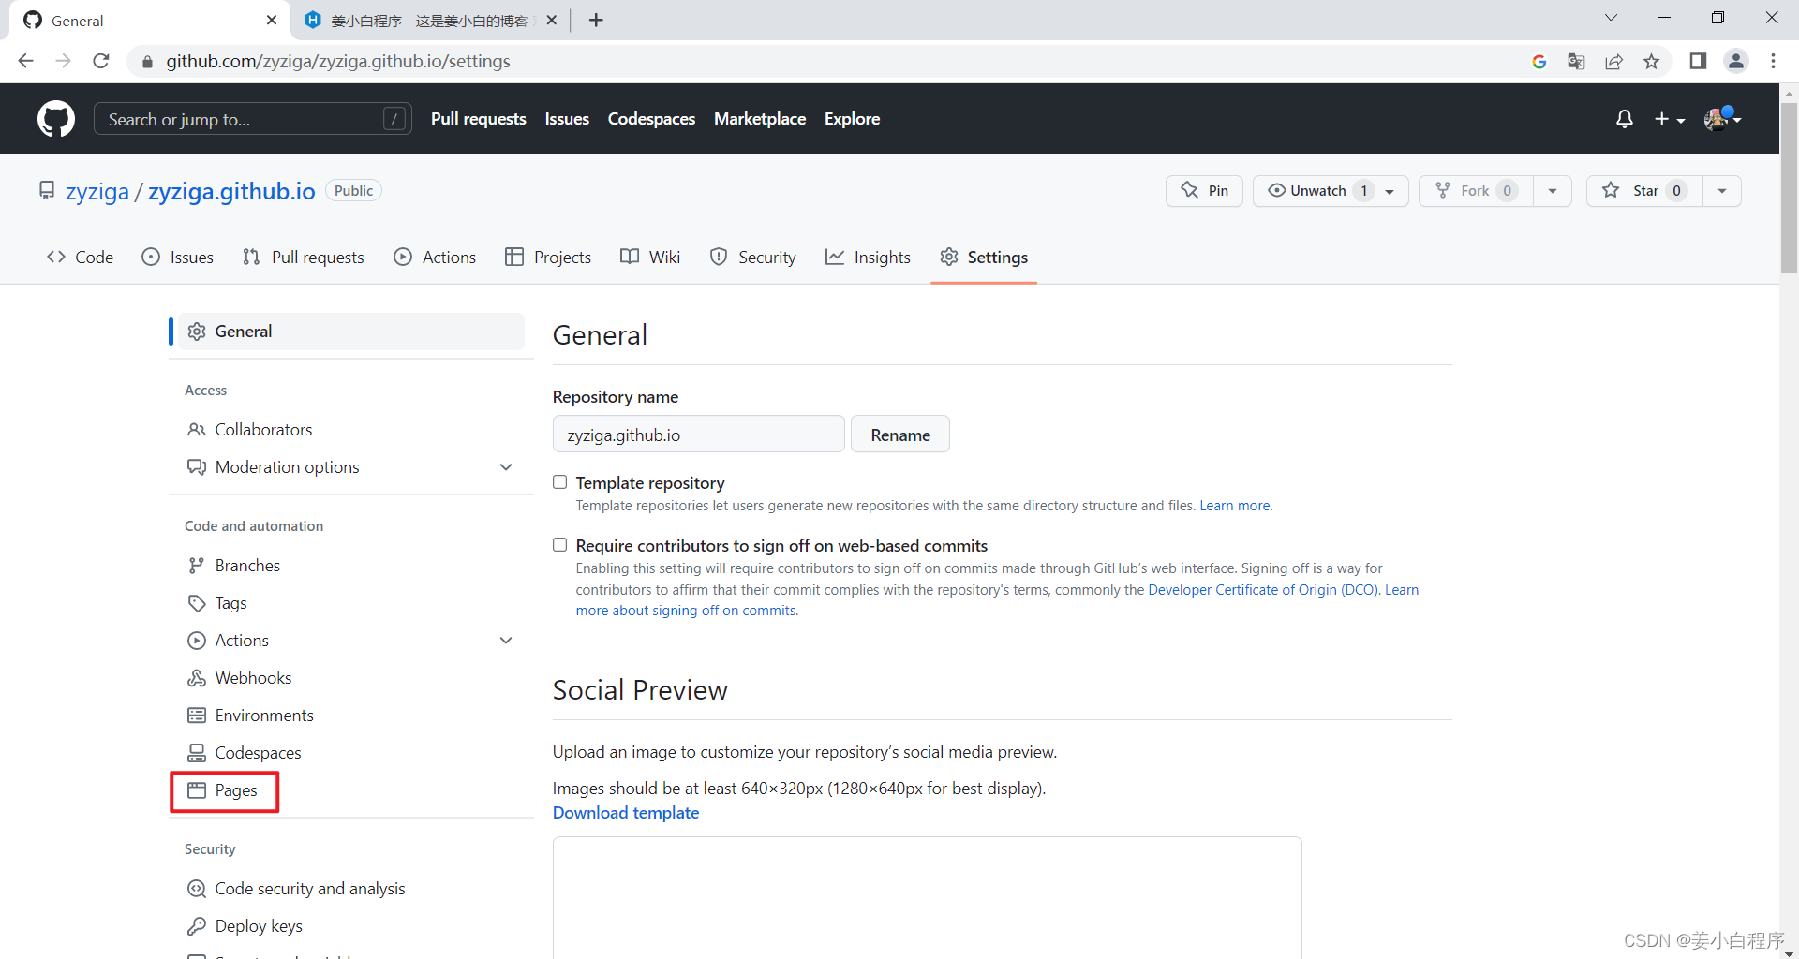Open the Unwatch dropdown arrow
1799x959 pixels.
coord(1388,190)
